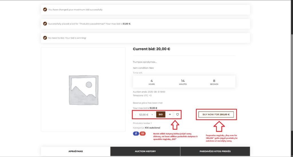Image resolution: width=293 pixels, height=157 pixels.
Task: Increase the bid amount with the plus button
Action: coord(152,115)
